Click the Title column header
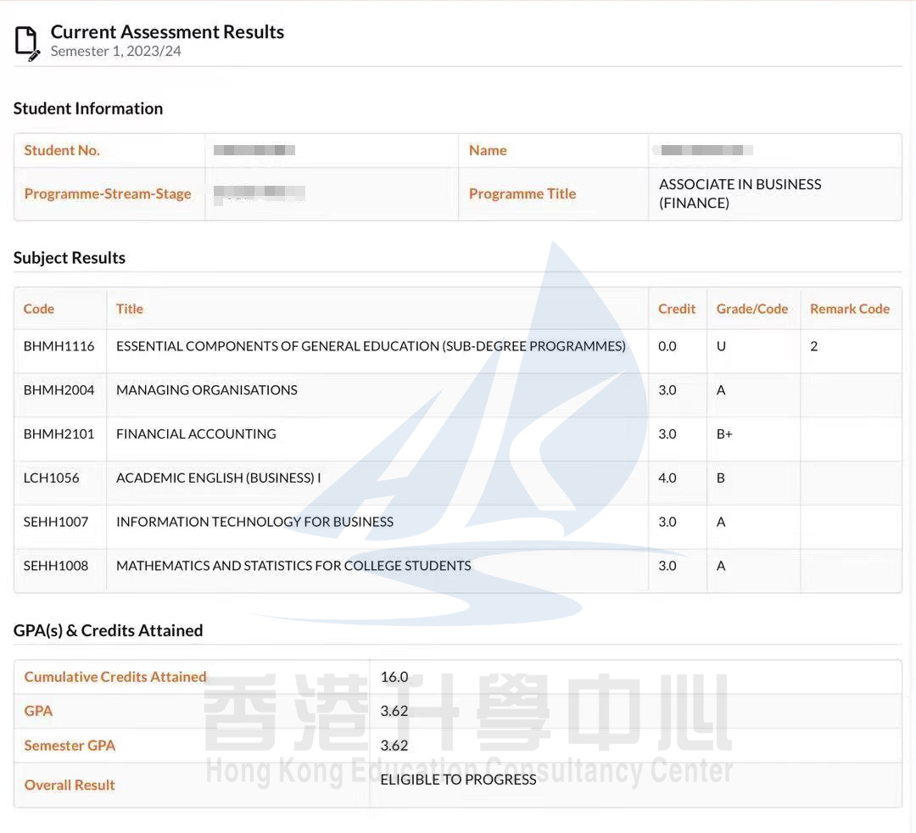The width and height of the screenshot is (916, 833). coord(130,309)
